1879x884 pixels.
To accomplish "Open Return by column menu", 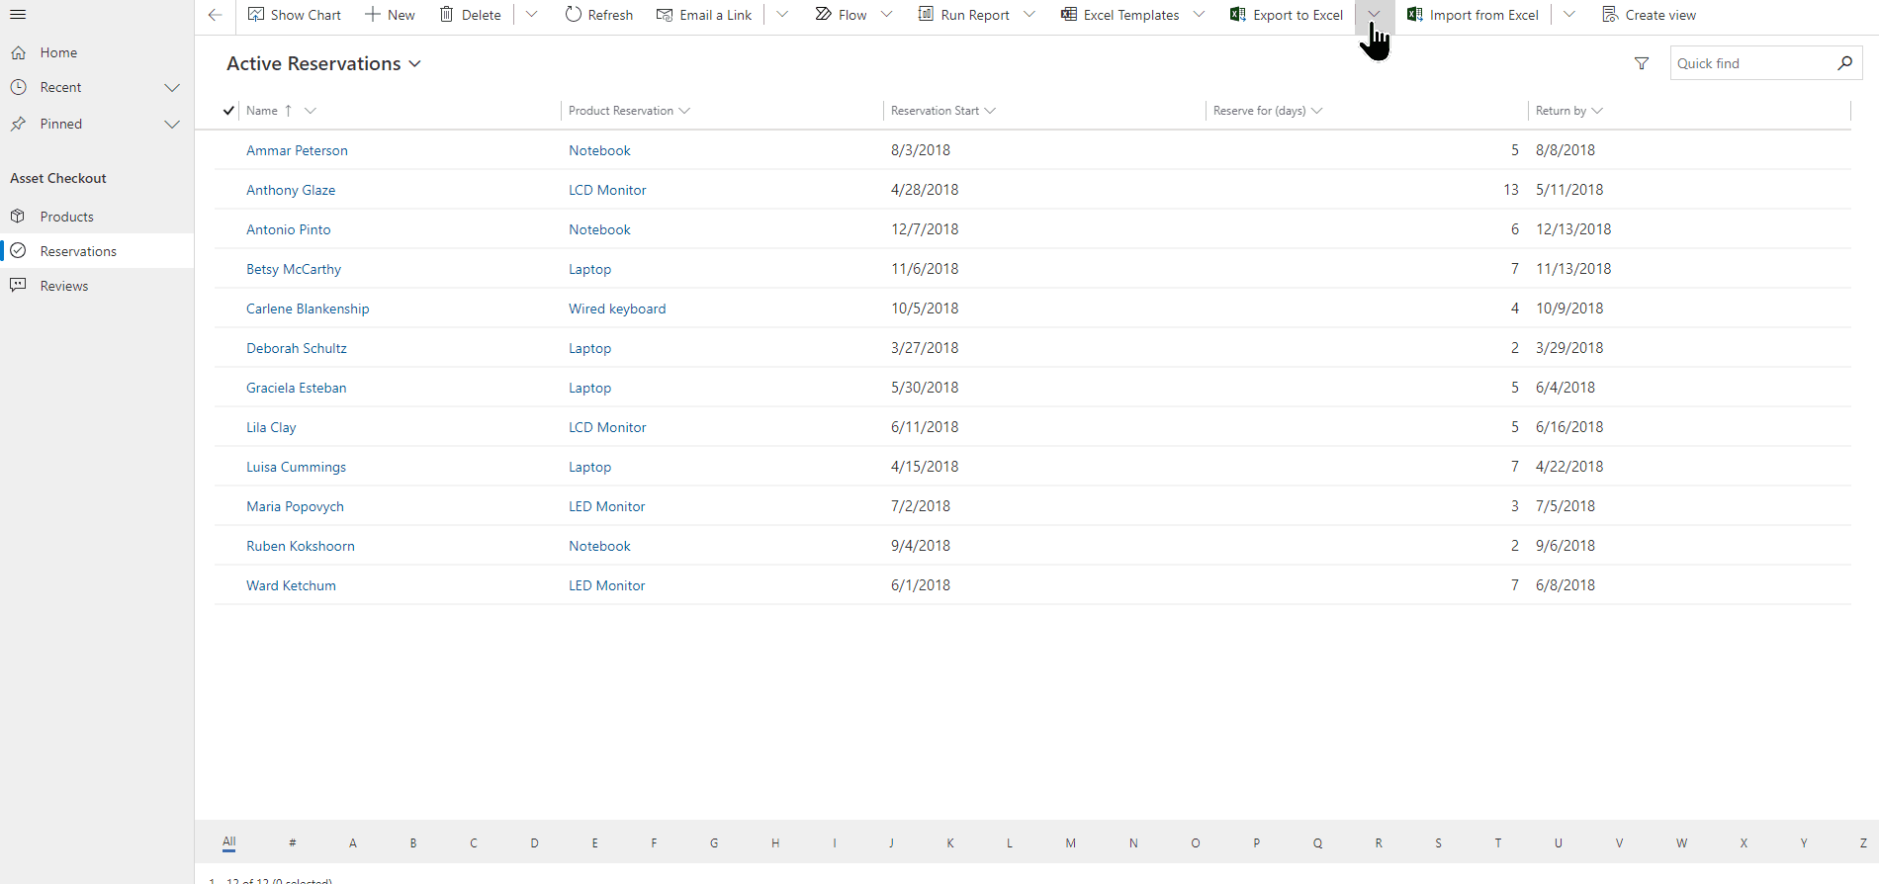I will pos(1597,111).
